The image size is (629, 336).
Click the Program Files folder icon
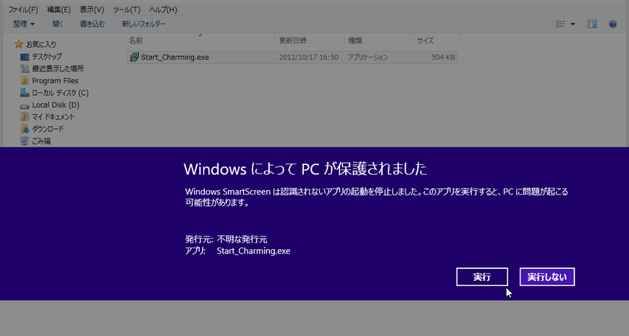click(24, 80)
